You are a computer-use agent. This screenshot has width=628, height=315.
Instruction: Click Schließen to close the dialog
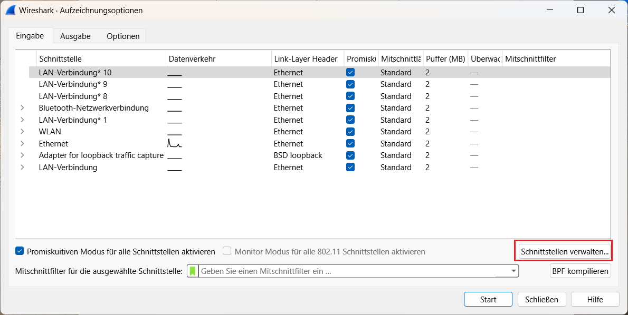(541, 299)
